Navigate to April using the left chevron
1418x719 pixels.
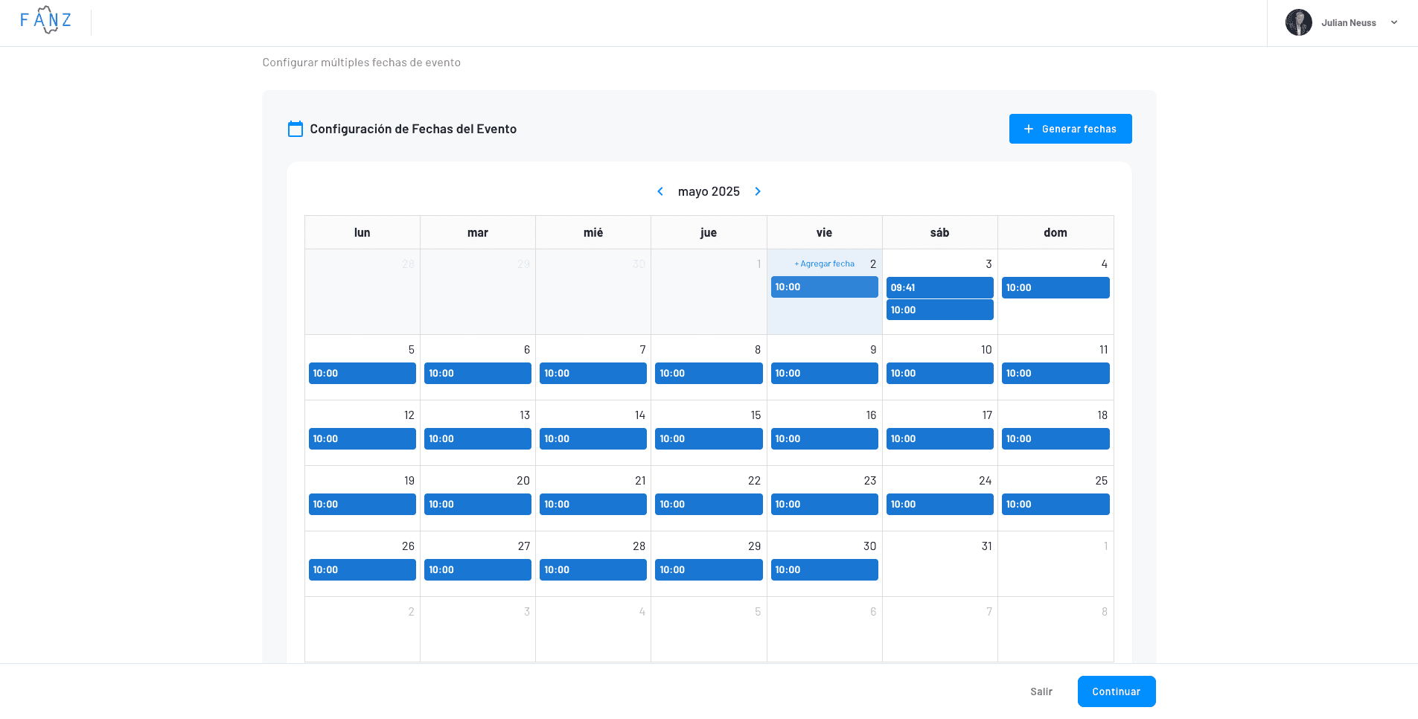coord(660,191)
